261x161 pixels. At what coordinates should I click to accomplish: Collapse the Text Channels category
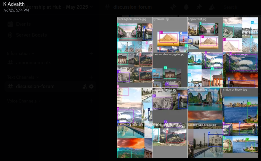[22, 77]
